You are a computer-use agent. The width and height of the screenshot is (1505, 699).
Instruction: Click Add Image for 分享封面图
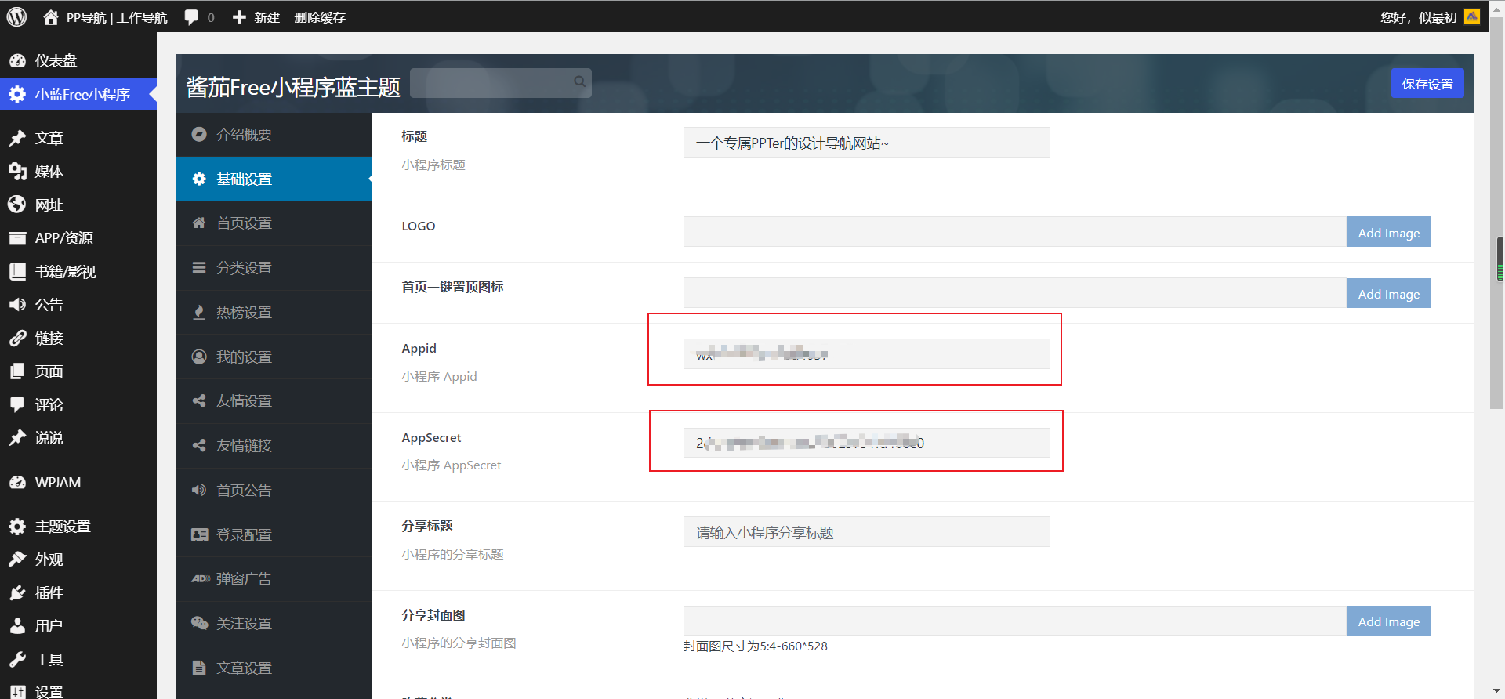tap(1388, 621)
